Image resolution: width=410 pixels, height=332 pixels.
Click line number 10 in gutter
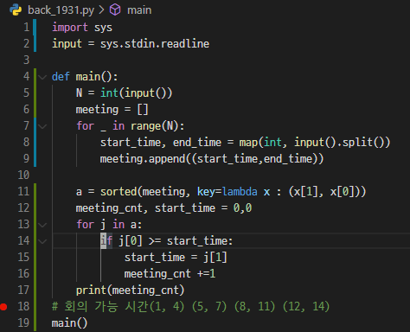click(23, 175)
